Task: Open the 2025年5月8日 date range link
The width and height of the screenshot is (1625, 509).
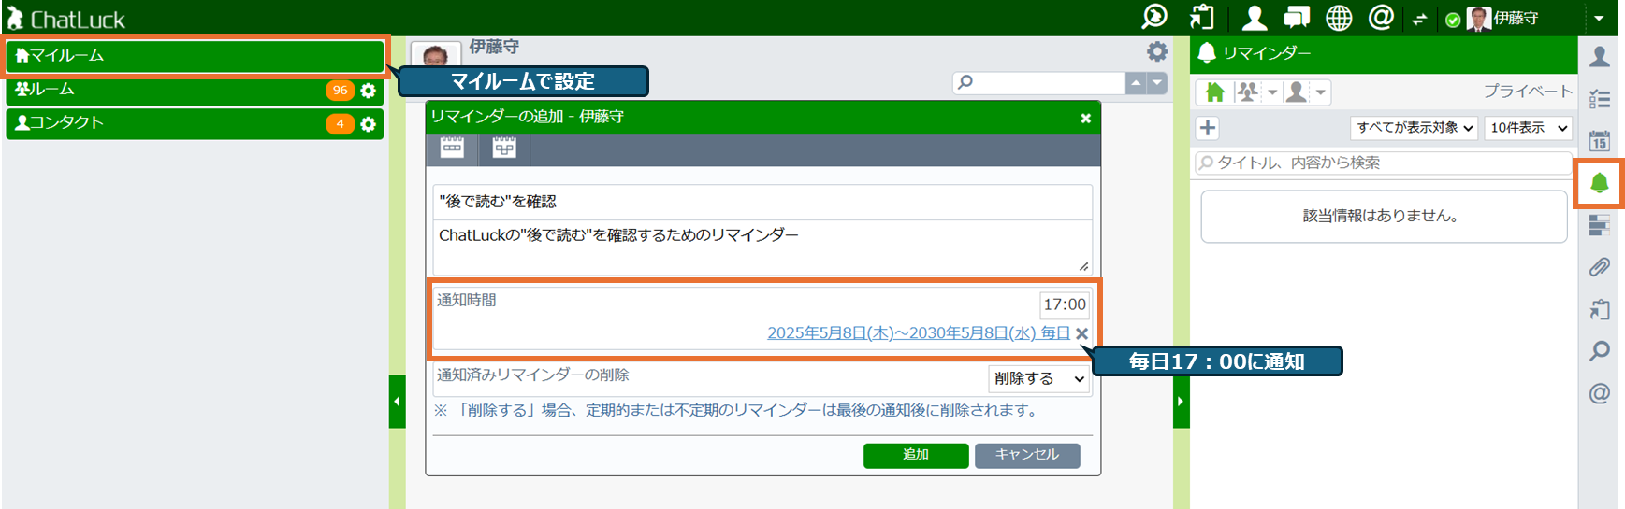Action: point(919,333)
